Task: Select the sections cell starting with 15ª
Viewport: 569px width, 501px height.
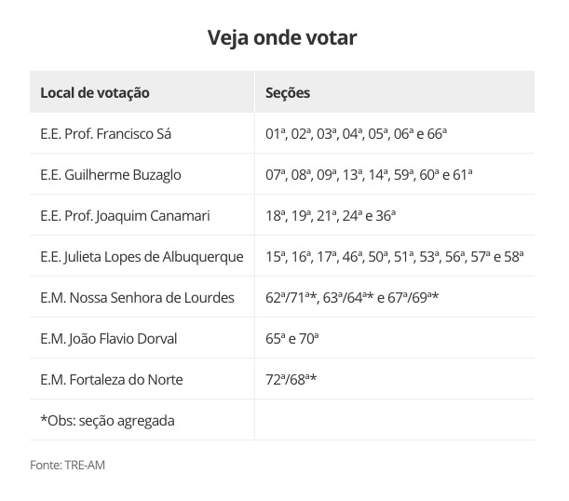Action: click(395, 257)
